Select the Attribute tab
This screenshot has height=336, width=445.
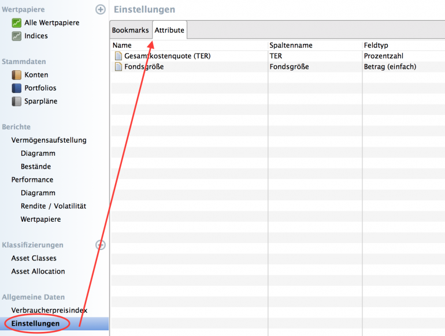click(x=169, y=30)
